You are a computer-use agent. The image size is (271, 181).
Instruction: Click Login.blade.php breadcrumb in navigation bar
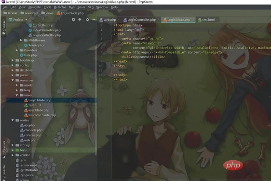(70, 13)
